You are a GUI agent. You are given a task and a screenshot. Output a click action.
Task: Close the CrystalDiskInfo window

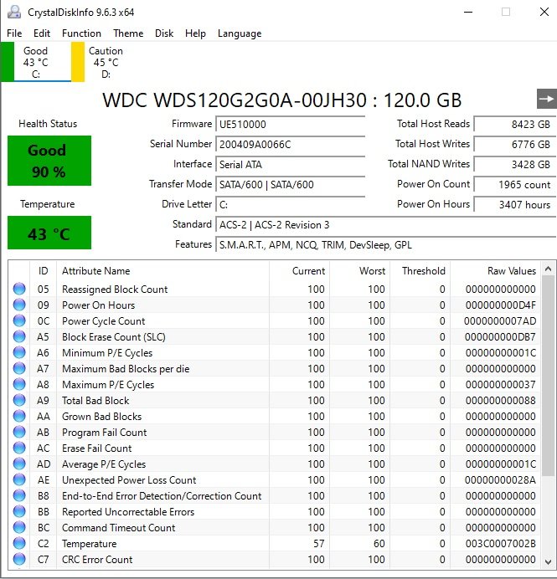click(x=544, y=12)
